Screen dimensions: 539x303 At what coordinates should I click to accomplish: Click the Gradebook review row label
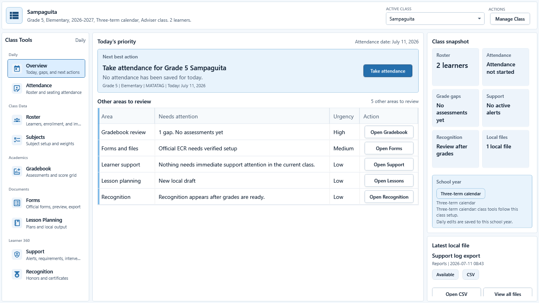coord(124,132)
